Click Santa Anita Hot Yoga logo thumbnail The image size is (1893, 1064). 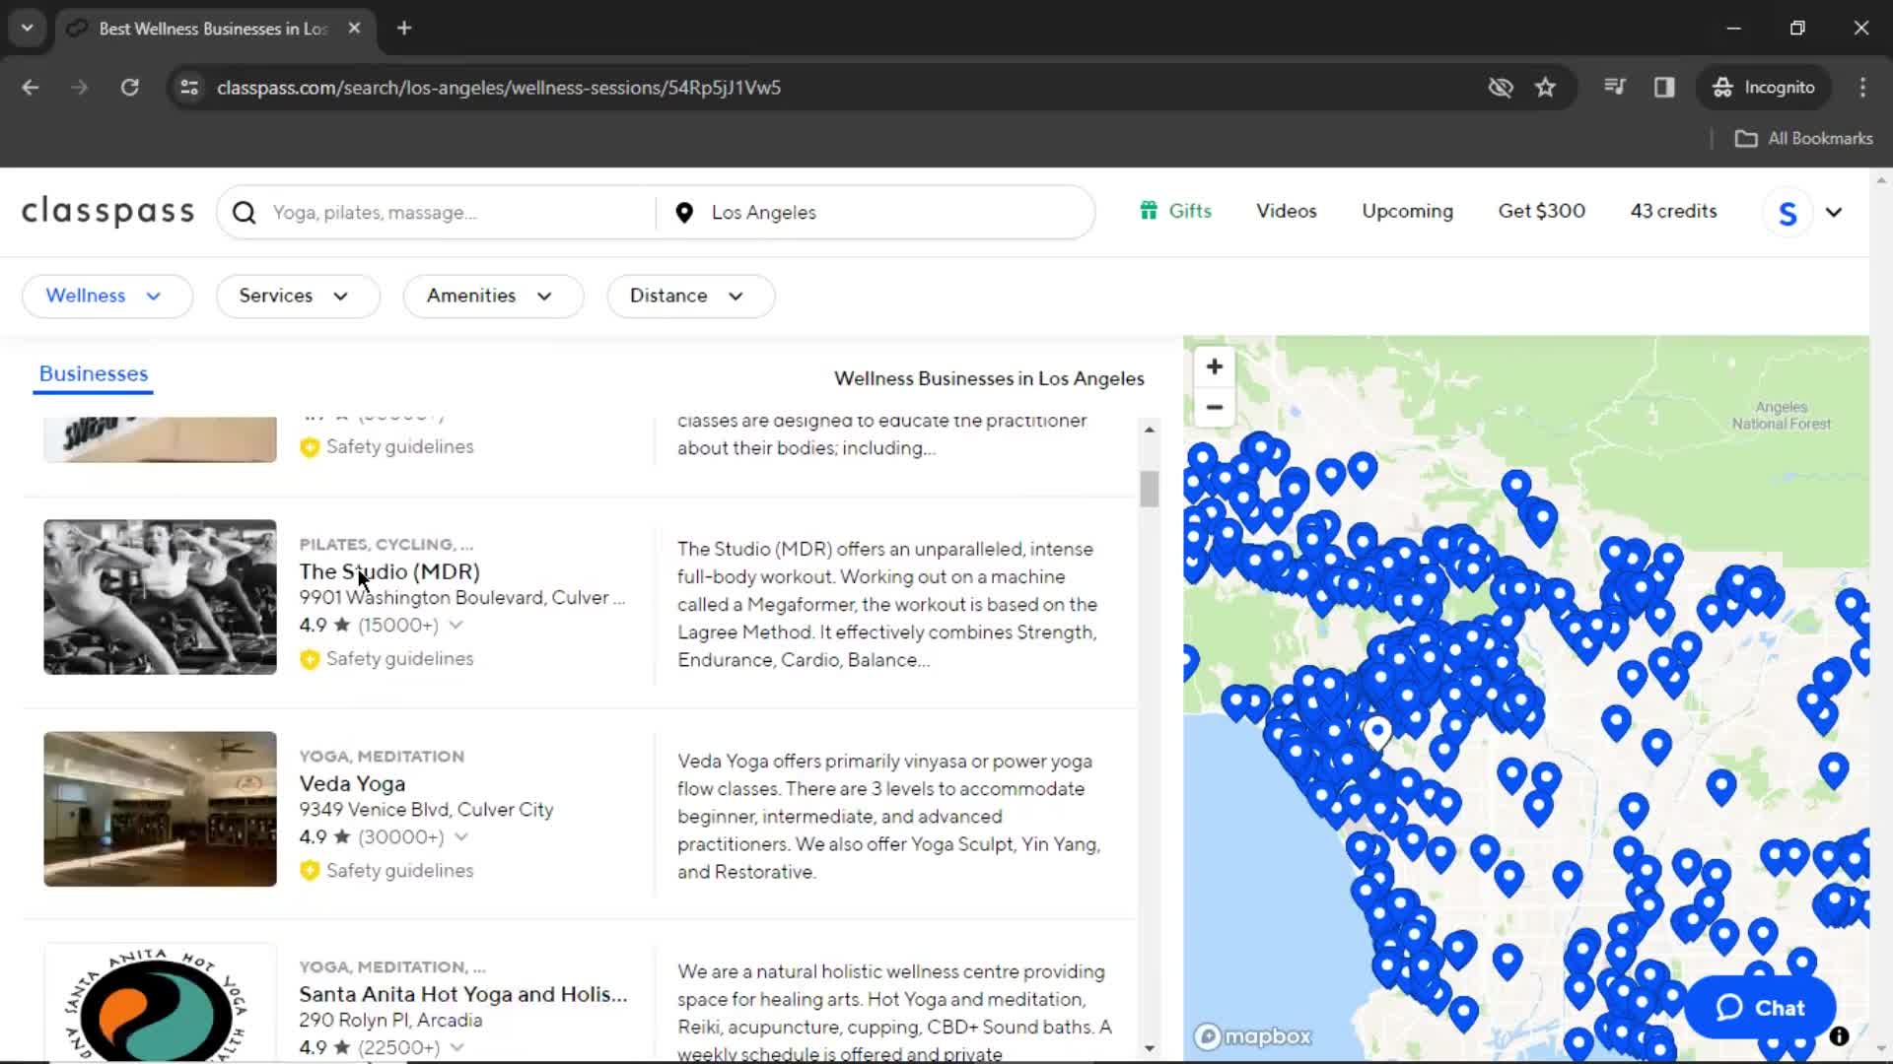point(160,1003)
